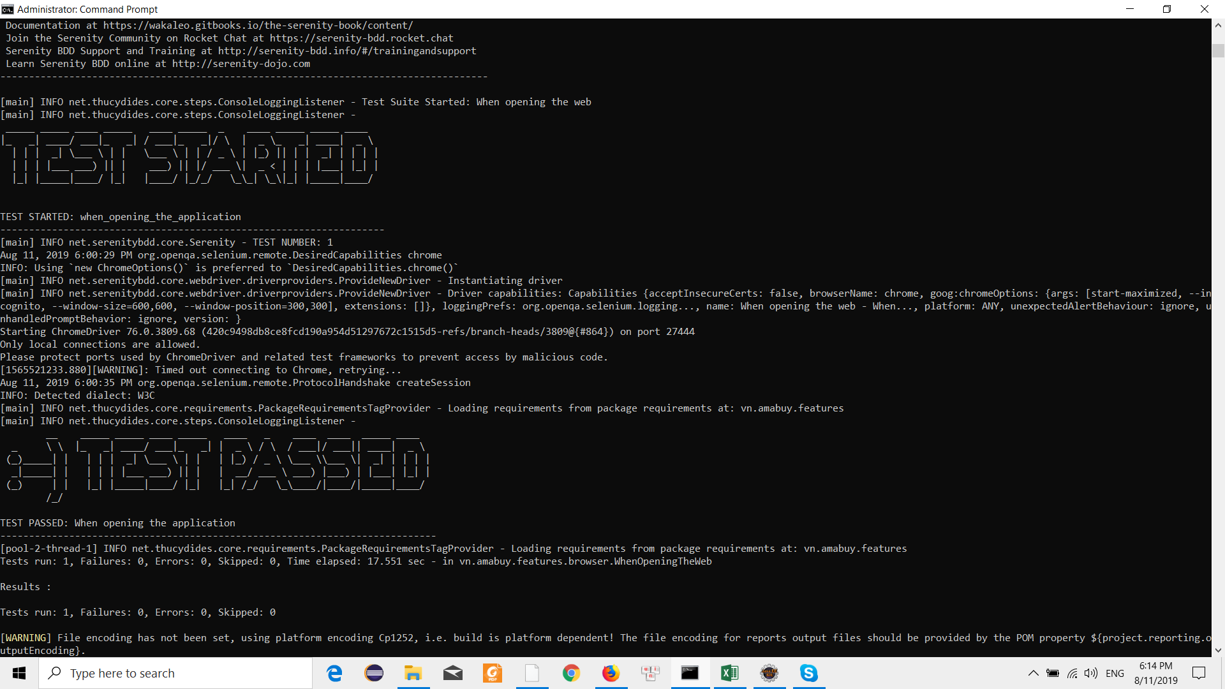
Task: Click the 'Results :' line
Action: pyautogui.click(x=26, y=587)
